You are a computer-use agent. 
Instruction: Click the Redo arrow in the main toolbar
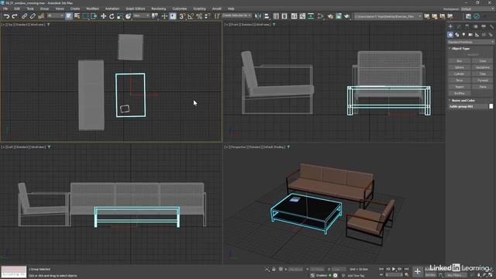point(15,15)
